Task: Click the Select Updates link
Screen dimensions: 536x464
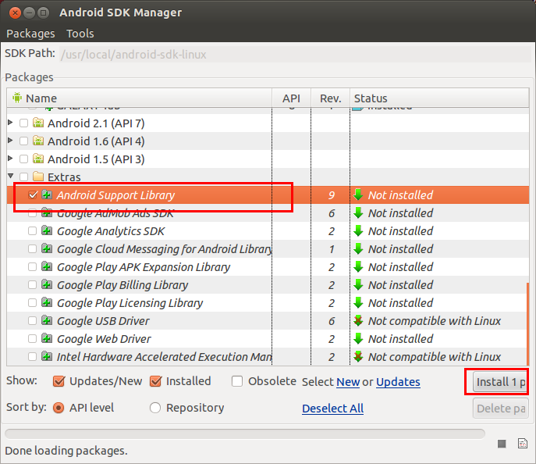Action: (x=398, y=381)
